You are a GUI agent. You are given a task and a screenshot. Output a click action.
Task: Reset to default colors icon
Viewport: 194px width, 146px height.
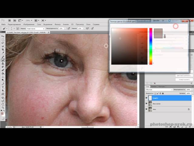pos(2,110)
